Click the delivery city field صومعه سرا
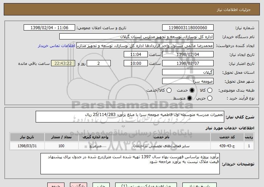264x187 pixels. point(188,81)
